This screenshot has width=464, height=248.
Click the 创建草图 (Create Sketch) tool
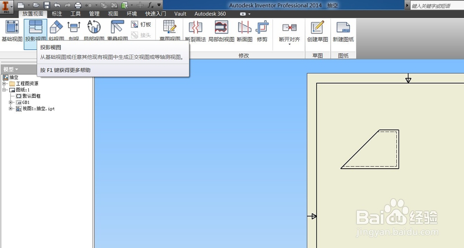point(317,31)
